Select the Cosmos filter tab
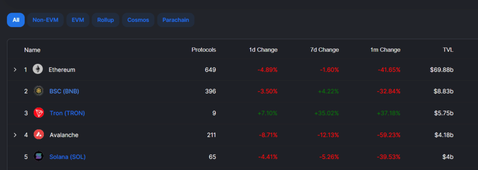The image size is (478, 170). tap(138, 20)
